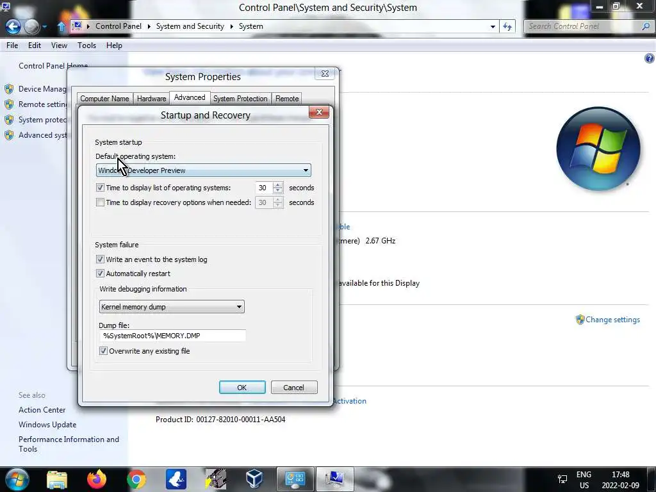The height and width of the screenshot is (492, 656).
Task: Open recent pages dropdown beside Forward button
Action: point(44,27)
